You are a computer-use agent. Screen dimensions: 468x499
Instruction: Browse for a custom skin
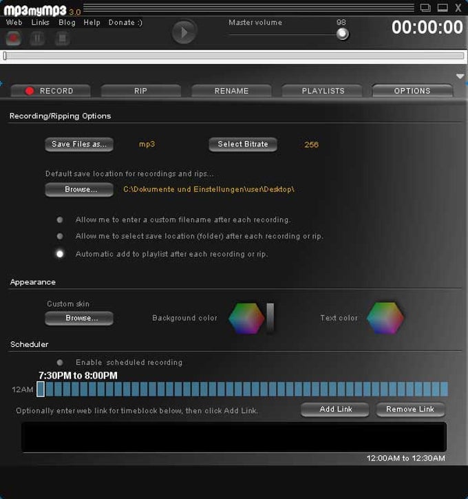tap(79, 318)
